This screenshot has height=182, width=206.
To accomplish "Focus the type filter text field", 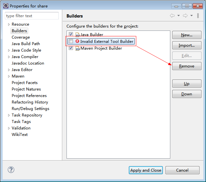I will click(32, 16).
